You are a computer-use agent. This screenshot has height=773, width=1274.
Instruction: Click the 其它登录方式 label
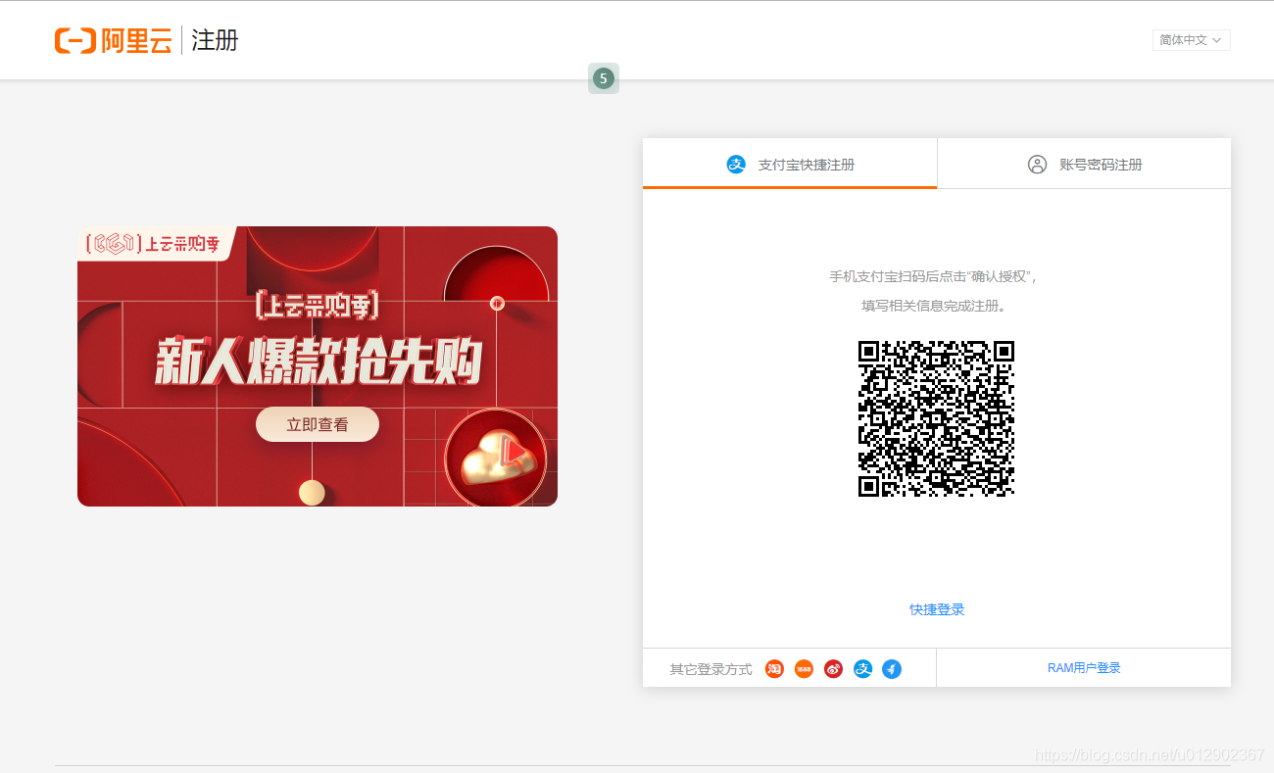710,669
